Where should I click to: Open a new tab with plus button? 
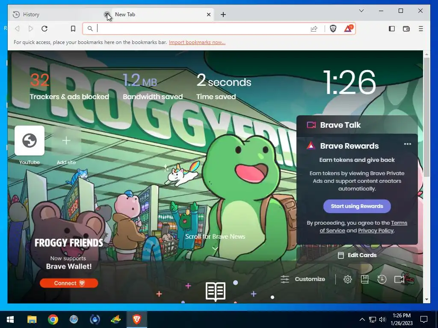pos(223,15)
